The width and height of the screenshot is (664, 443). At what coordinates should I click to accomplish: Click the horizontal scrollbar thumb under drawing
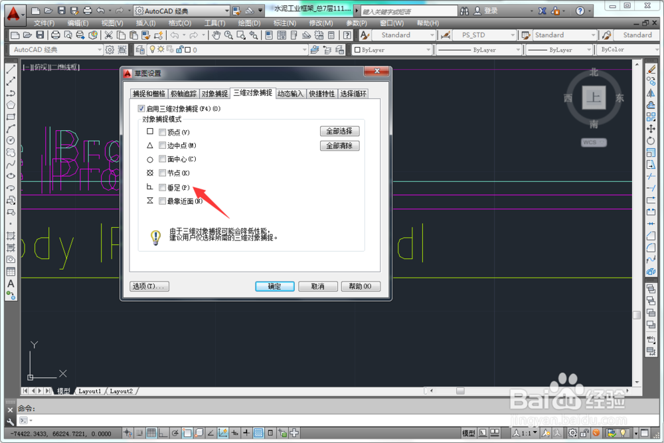tap(460, 391)
